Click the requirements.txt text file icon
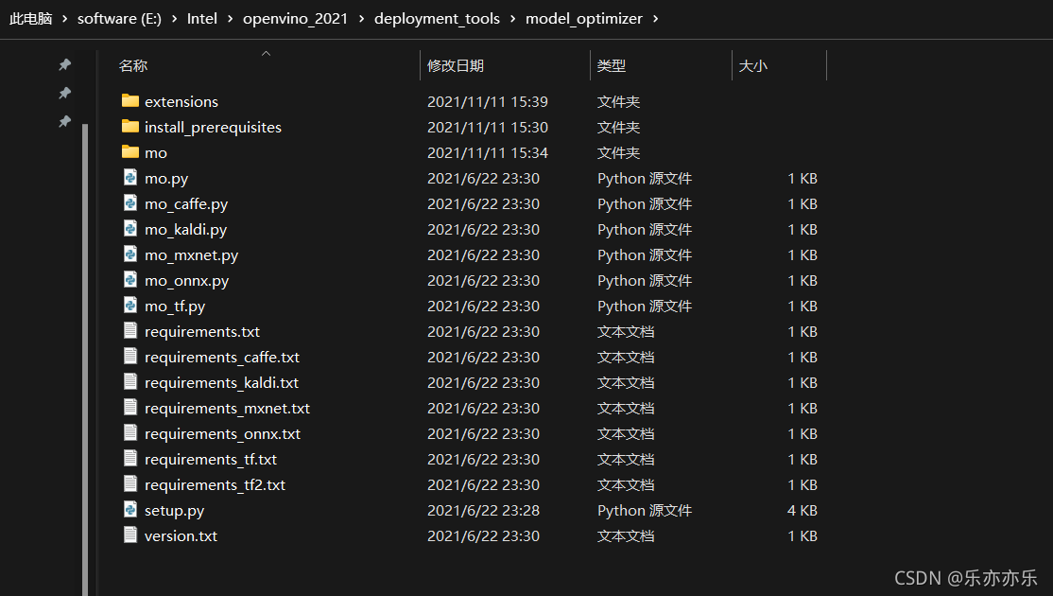1053x596 pixels. (x=130, y=331)
